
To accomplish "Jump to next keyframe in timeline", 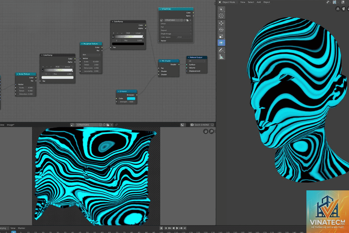I will pos(181,228).
